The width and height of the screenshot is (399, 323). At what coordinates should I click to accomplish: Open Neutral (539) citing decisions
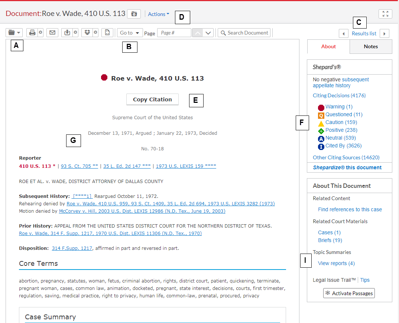(341, 138)
